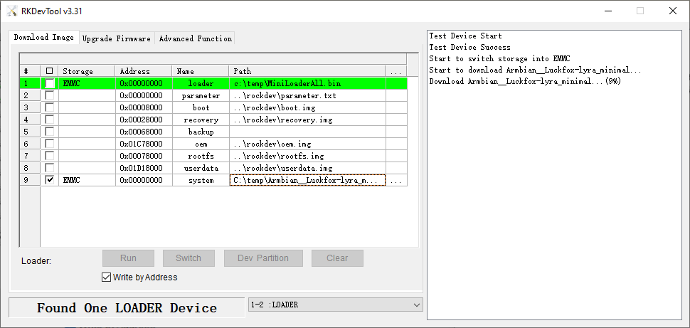
Task: Click the browse cell for loader row
Action: coord(396,83)
